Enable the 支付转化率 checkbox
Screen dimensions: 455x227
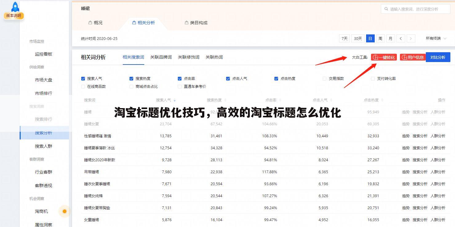click(x=373, y=79)
